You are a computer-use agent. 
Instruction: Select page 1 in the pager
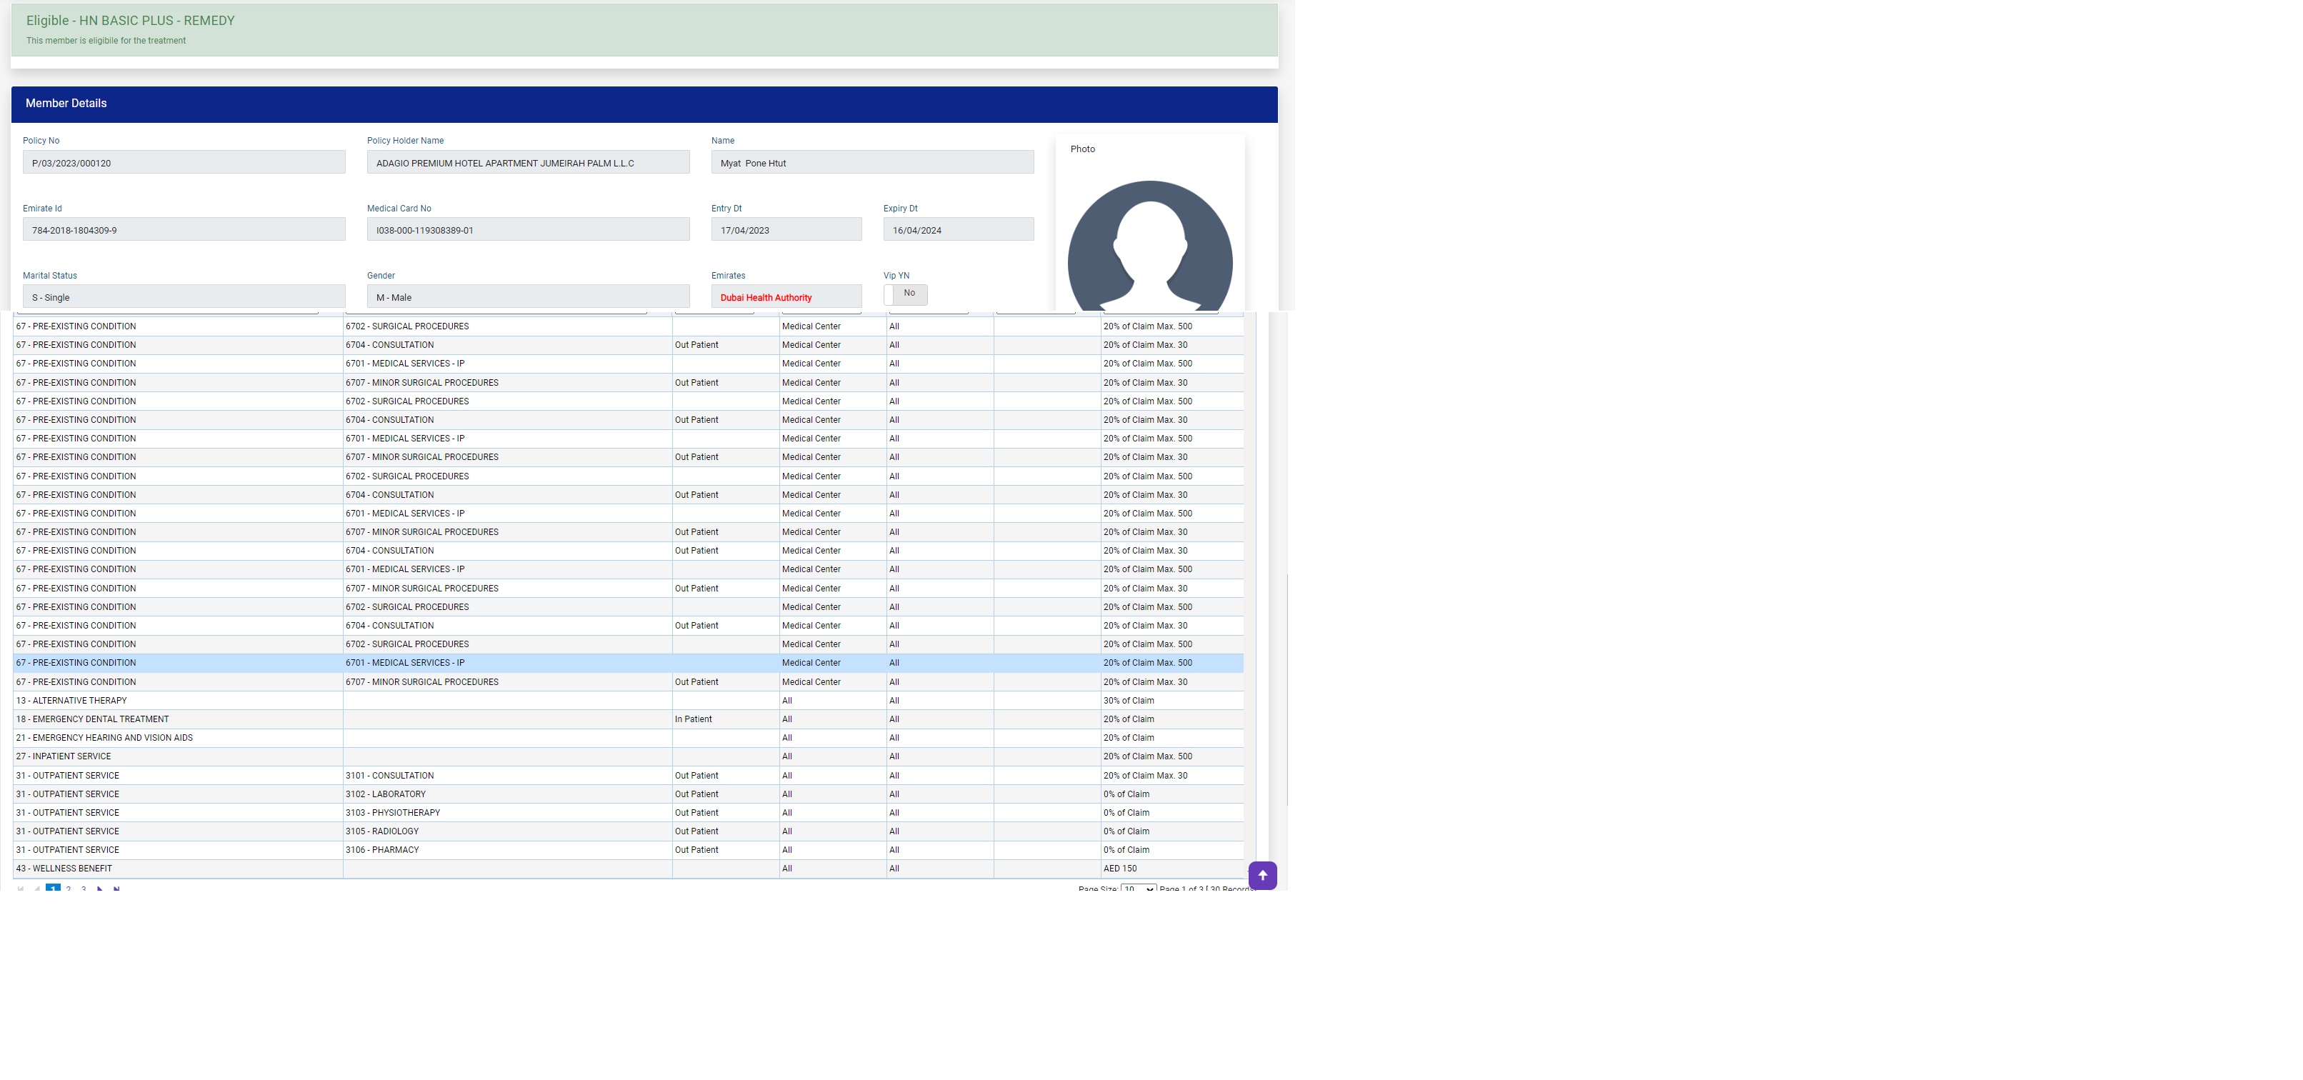[53, 889]
